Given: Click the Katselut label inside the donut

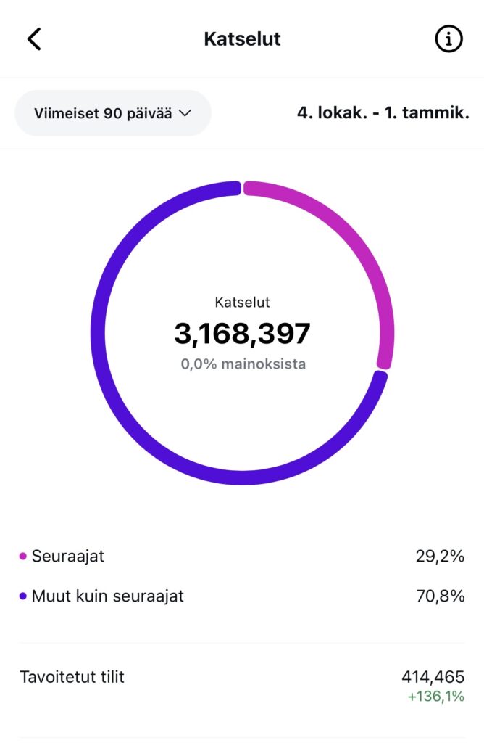Looking at the screenshot, I should tap(242, 303).
